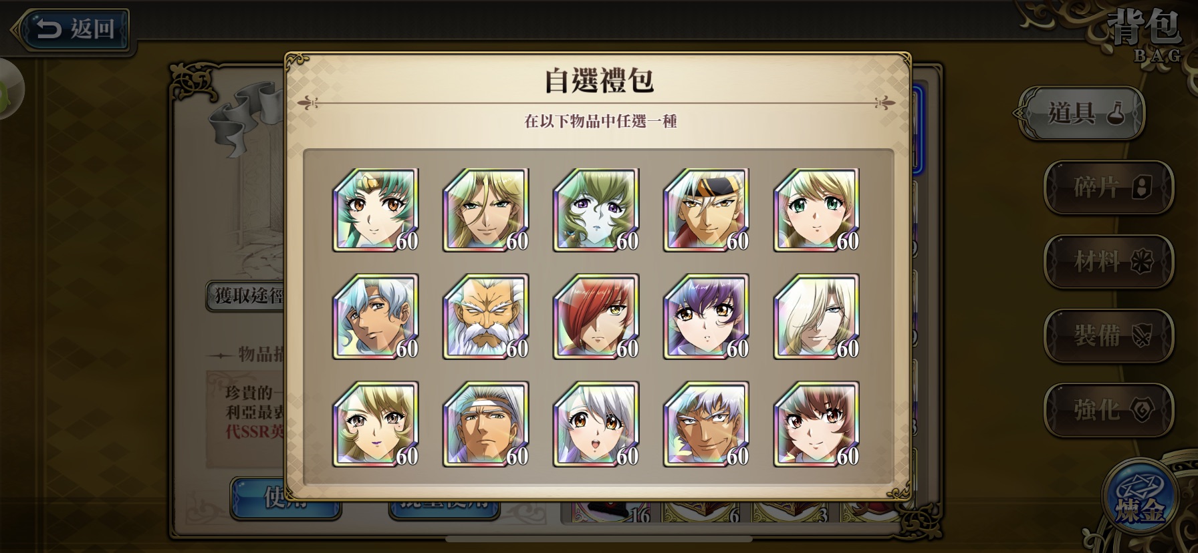This screenshot has height=553, width=1198.
Task: Choose the dark-skinned white-haired grinning hero
Action: tap(707, 424)
